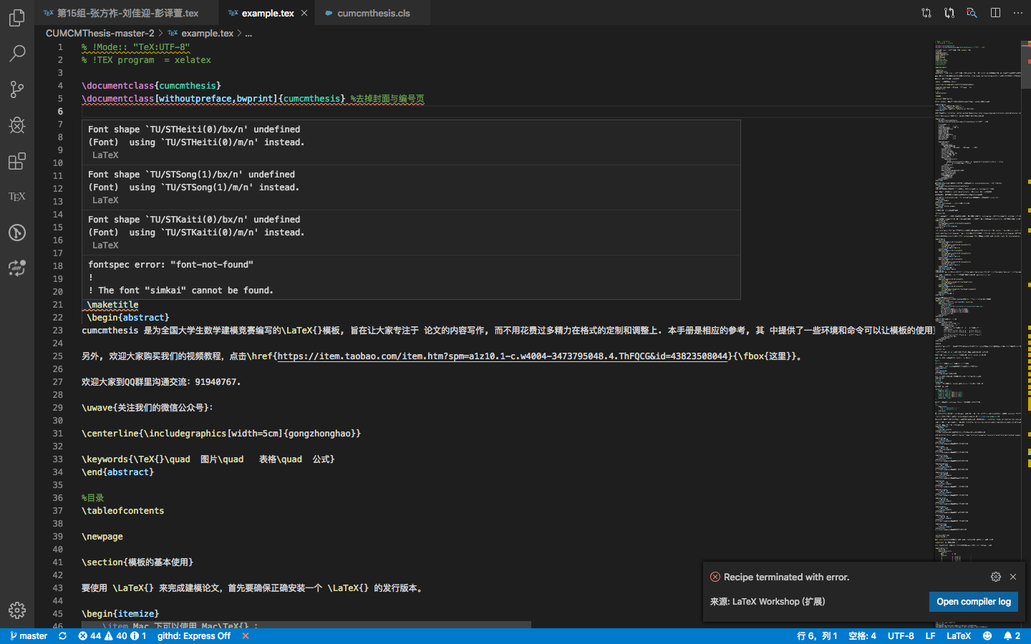Image resolution: width=1031 pixels, height=644 pixels.
Task: Open the Live Share sidebar icon
Action: point(17,268)
